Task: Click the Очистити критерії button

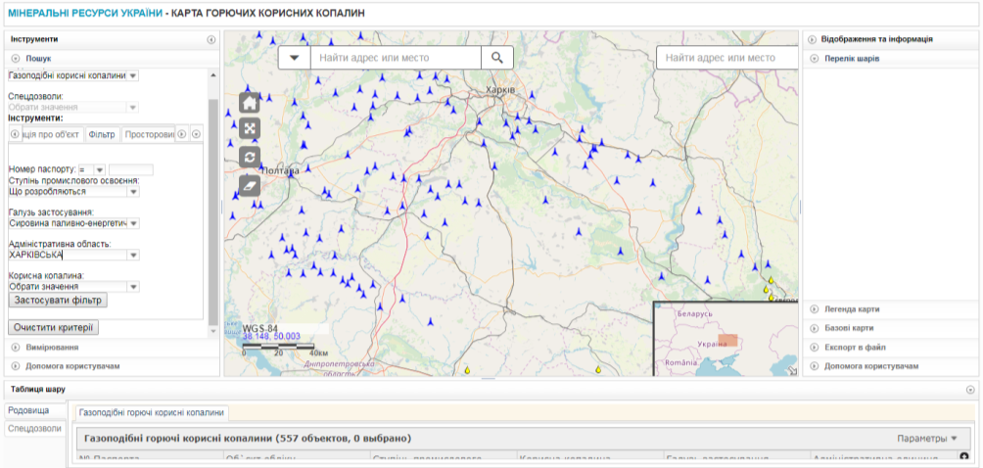Action: (x=53, y=327)
